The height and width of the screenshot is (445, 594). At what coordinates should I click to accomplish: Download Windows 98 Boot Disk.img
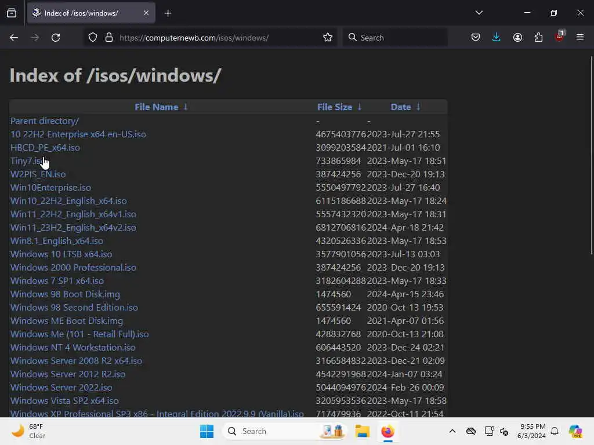[65, 294]
